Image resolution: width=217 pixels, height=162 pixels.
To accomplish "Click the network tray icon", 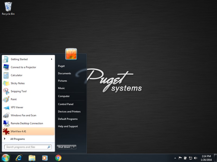I will pyautogui.click(x=190, y=158).
